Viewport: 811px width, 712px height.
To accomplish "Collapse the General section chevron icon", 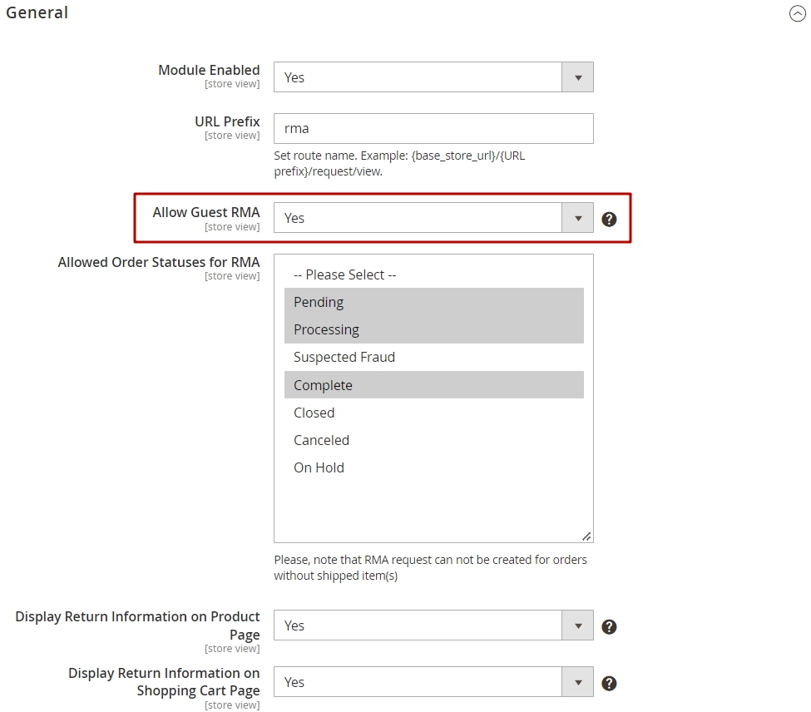I will click(797, 13).
